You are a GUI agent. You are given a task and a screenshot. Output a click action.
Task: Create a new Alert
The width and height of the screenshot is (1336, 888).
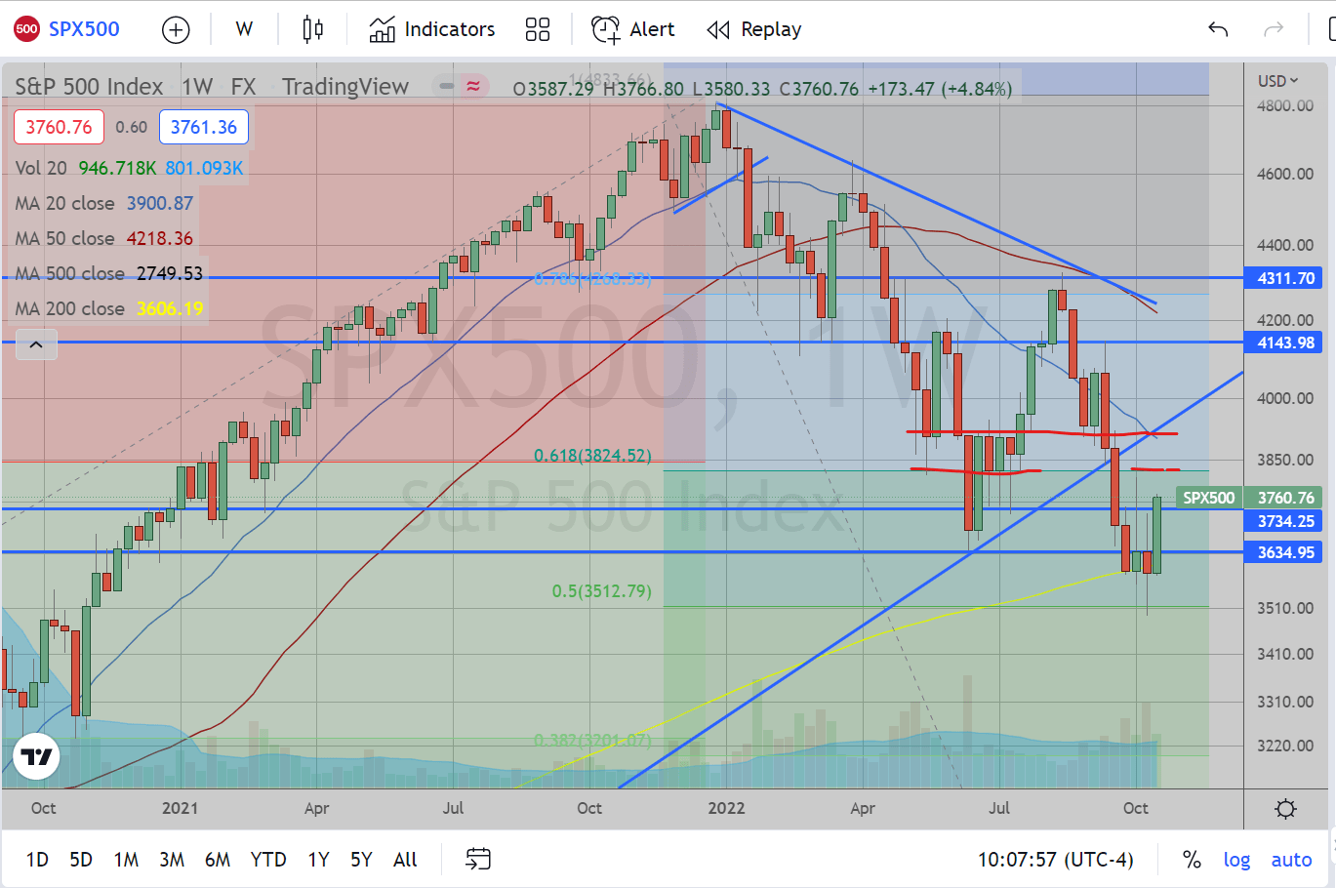click(x=633, y=29)
